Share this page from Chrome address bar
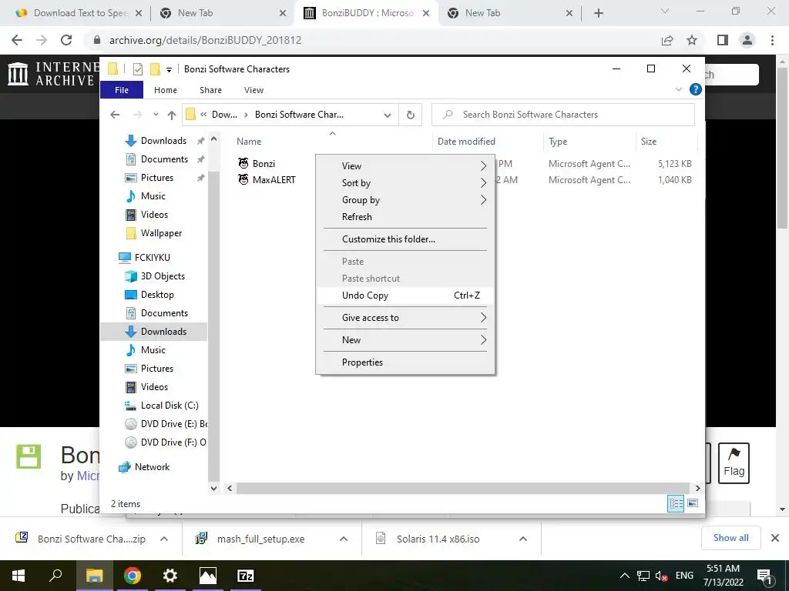Image resolution: width=789 pixels, height=591 pixels. (667, 40)
